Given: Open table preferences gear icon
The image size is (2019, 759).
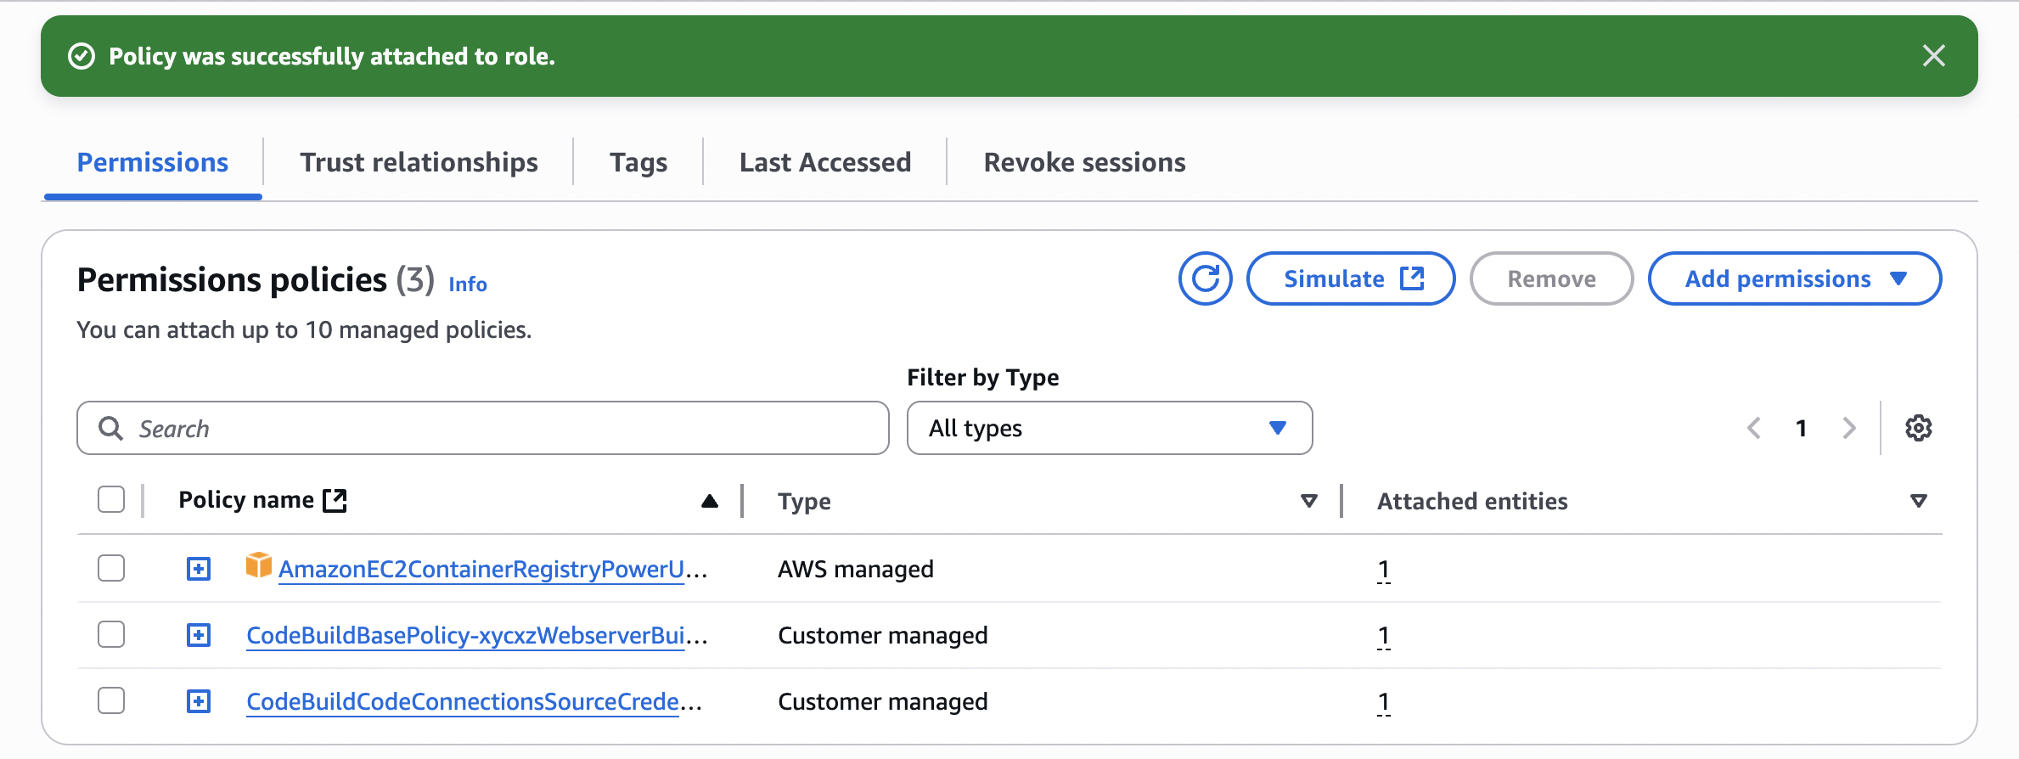Looking at the screenshot, I should (1918, 428).
